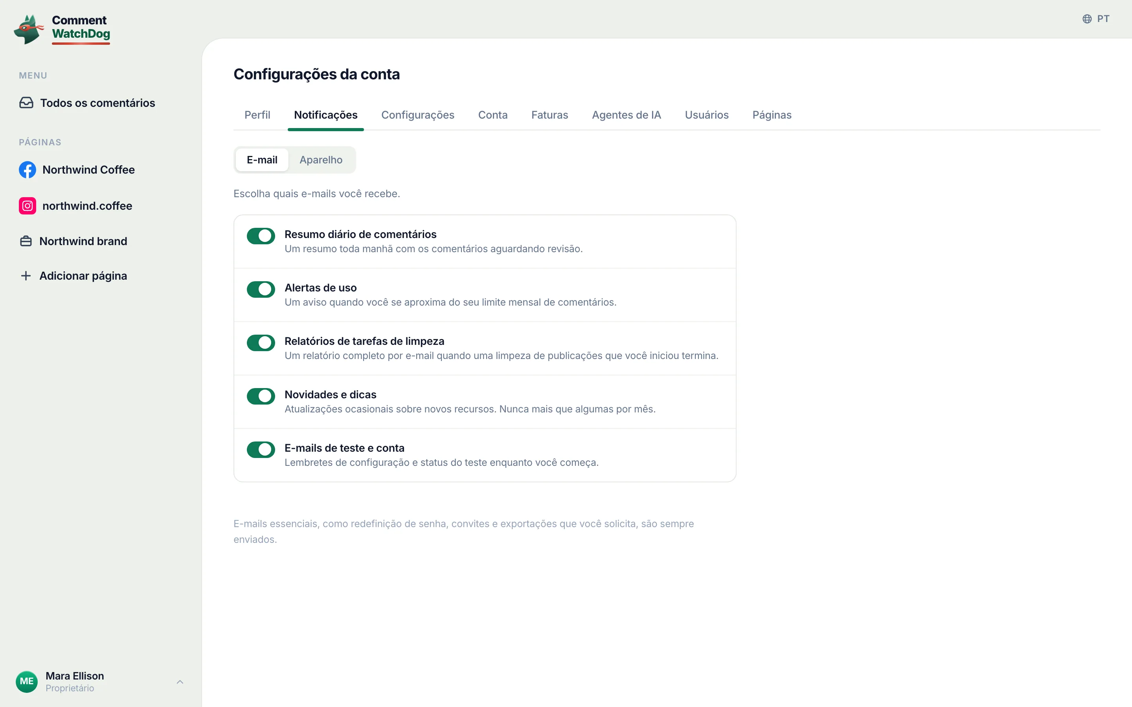Open the Agentes de IA tab
The image size is (1132, 707).
click(627, 115)
